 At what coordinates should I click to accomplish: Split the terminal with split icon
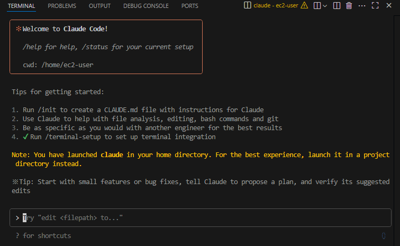(317, 5)
